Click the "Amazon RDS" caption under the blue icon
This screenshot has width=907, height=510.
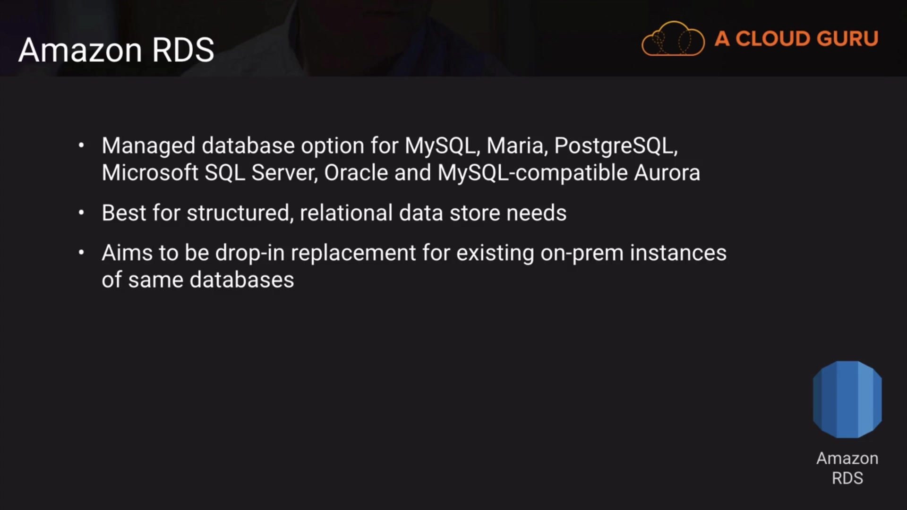[847, 468]
